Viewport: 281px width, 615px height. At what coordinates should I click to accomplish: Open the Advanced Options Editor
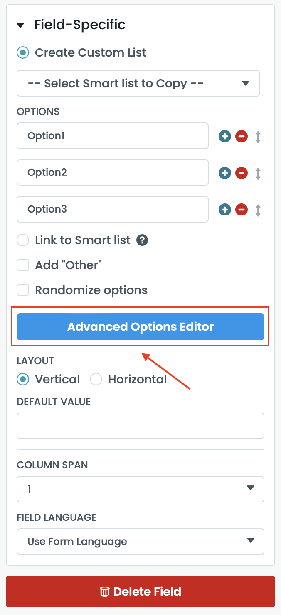pyautogui.click(x=140, y=327)
